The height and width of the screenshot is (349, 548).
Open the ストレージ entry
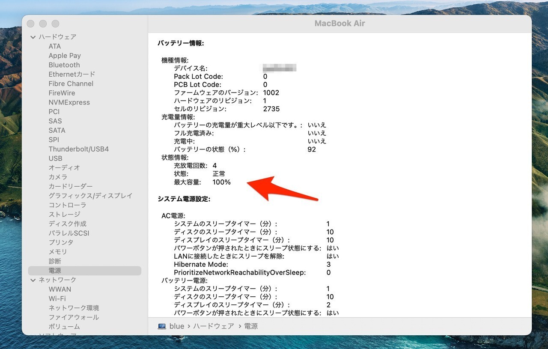(x=64, y=215)
